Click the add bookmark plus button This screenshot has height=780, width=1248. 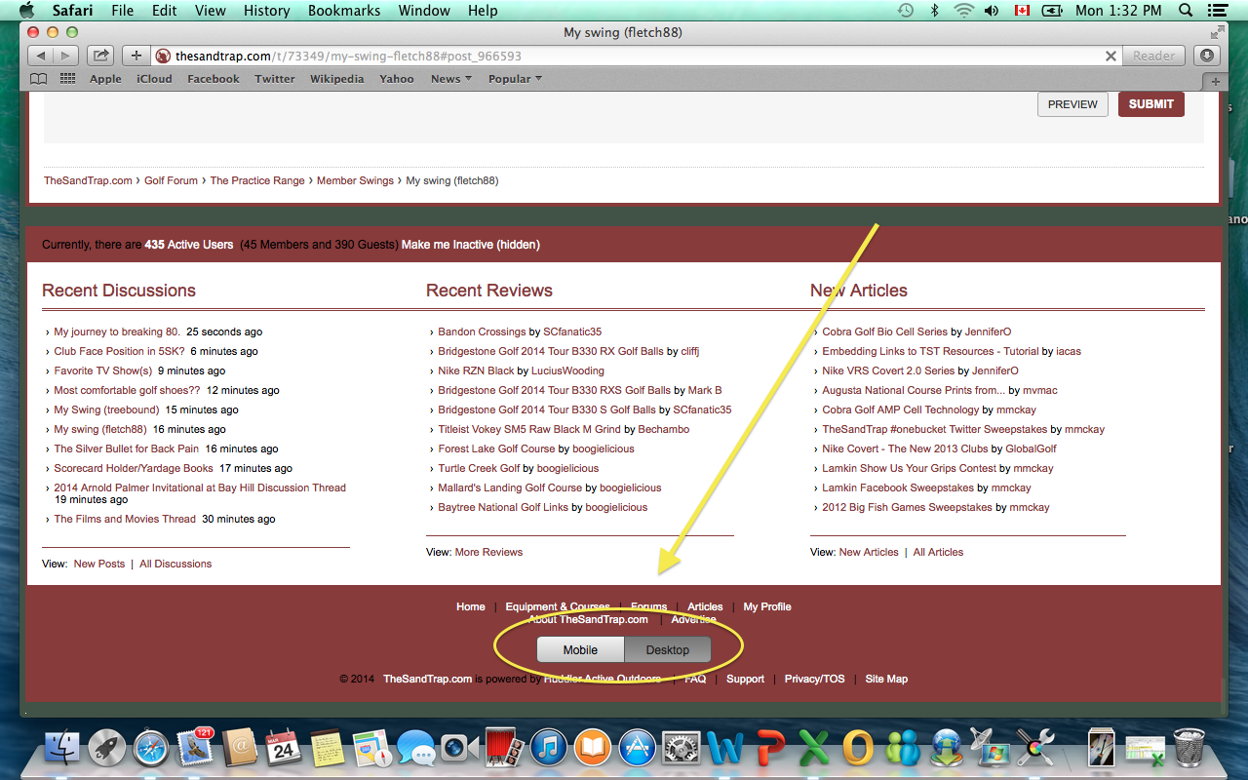click(x=136, y=57)
